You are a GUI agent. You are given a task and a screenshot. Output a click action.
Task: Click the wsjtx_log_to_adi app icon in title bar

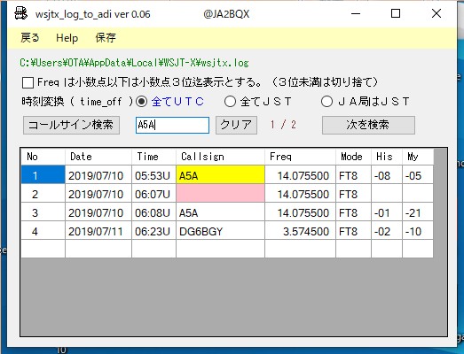(x=20, y=13)
